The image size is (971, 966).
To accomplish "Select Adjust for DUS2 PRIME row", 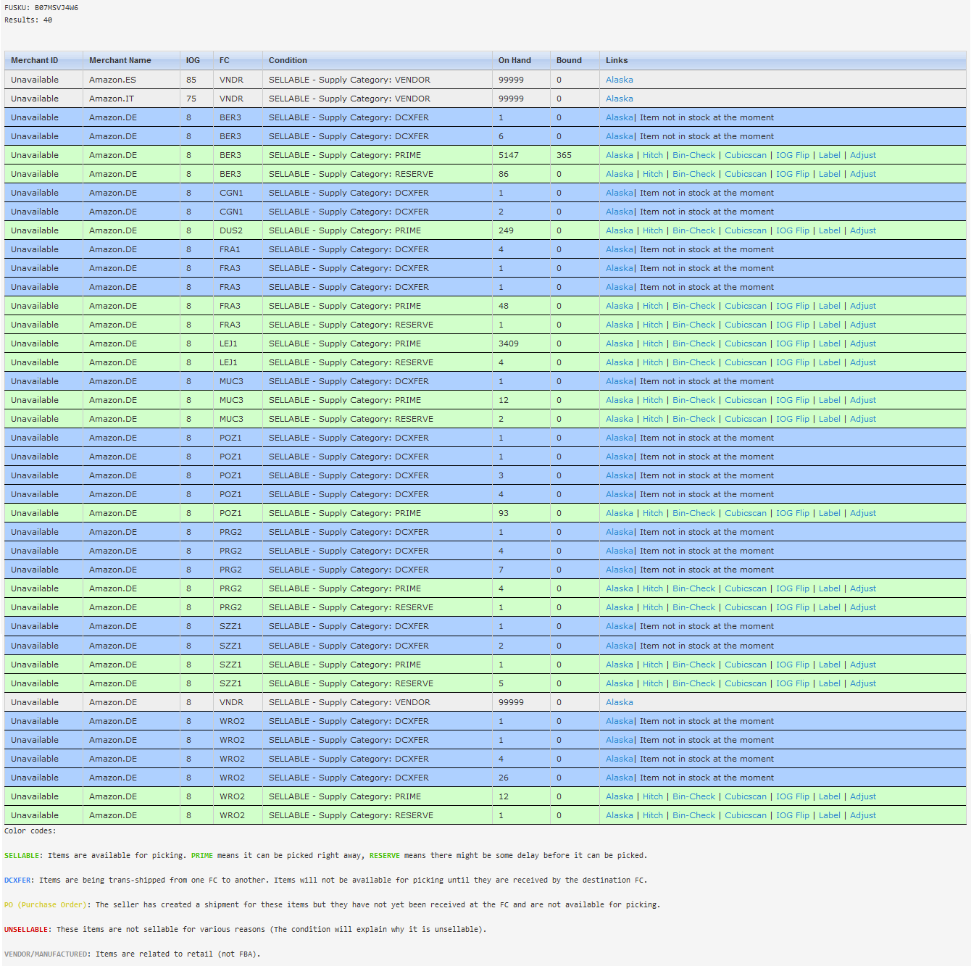I will [862, 230].
